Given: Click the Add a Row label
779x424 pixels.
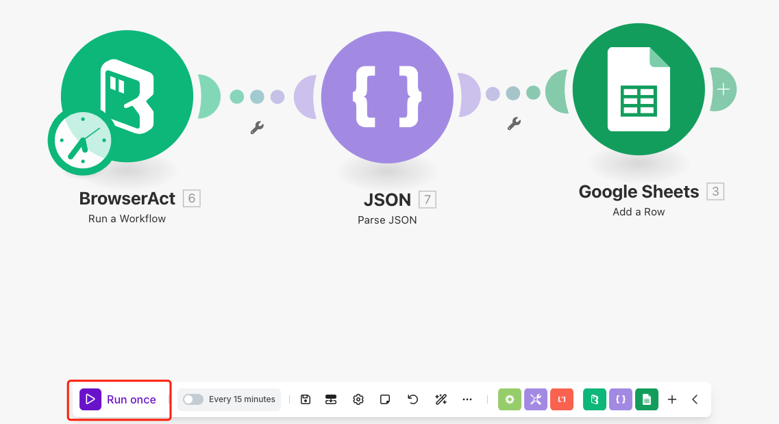Looking at the screenshot, I should tap(639, 212).
